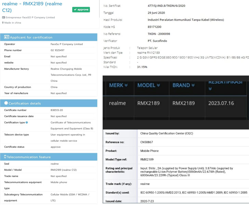The image size is (249, 205).
Task: Click the 'Year of manufacture' label
Action: pyautogui.click(x=16, y=93)
